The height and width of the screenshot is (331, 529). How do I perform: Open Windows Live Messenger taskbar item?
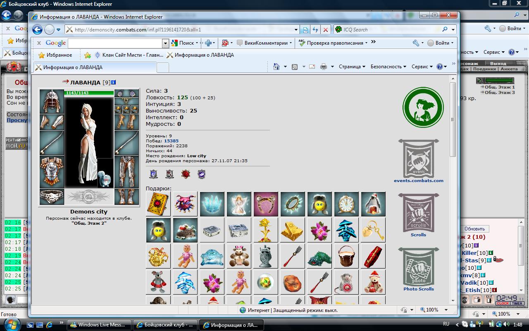pos(100,325)
